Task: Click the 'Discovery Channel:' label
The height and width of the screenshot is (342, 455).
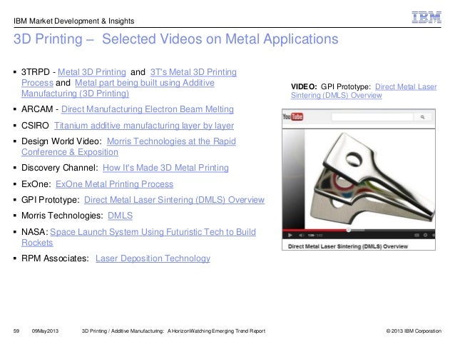Action: click(60, 168)
